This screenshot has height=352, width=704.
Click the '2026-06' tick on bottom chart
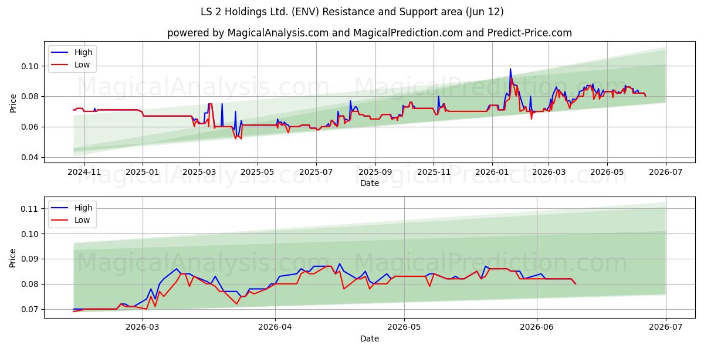tap(537, 327)
